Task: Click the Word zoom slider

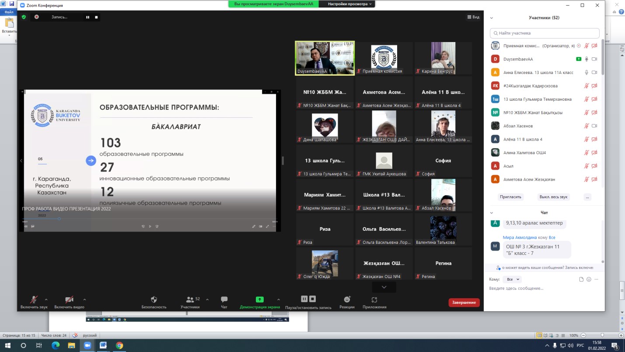Action: coord(602,335)
